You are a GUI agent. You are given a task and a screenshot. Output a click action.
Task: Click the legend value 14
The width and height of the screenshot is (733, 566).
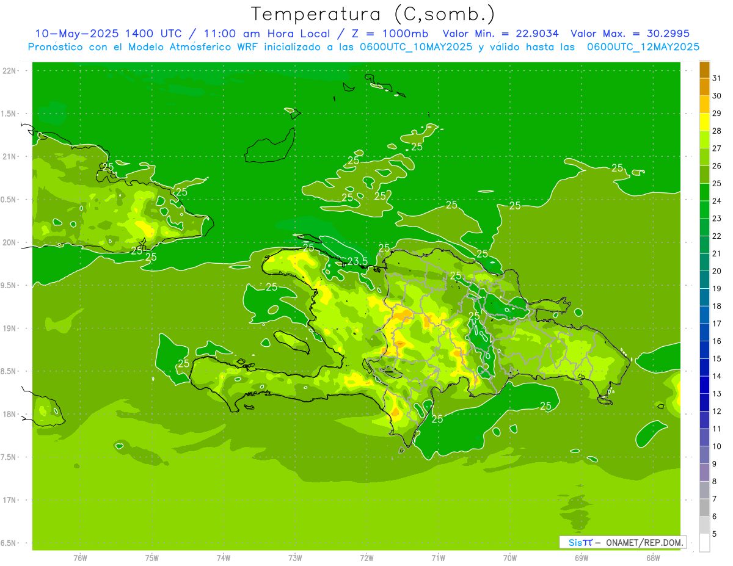[x=717, y=376]
